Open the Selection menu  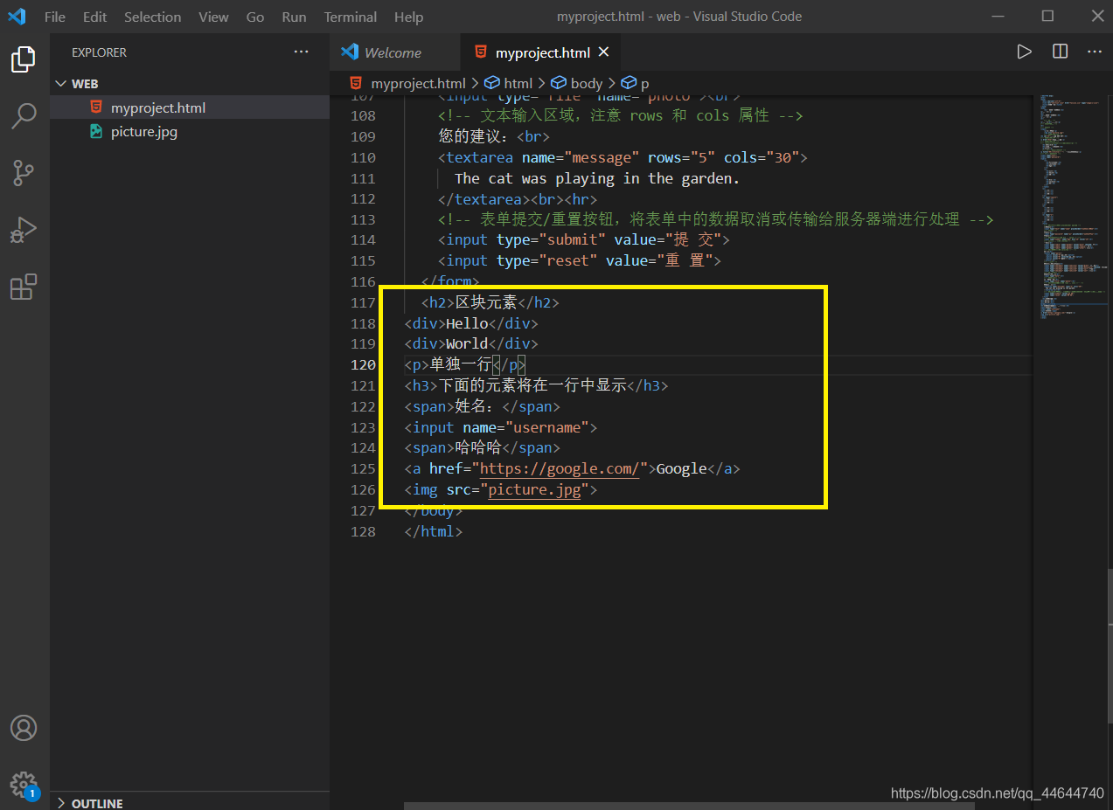click(x=153, y=17)
